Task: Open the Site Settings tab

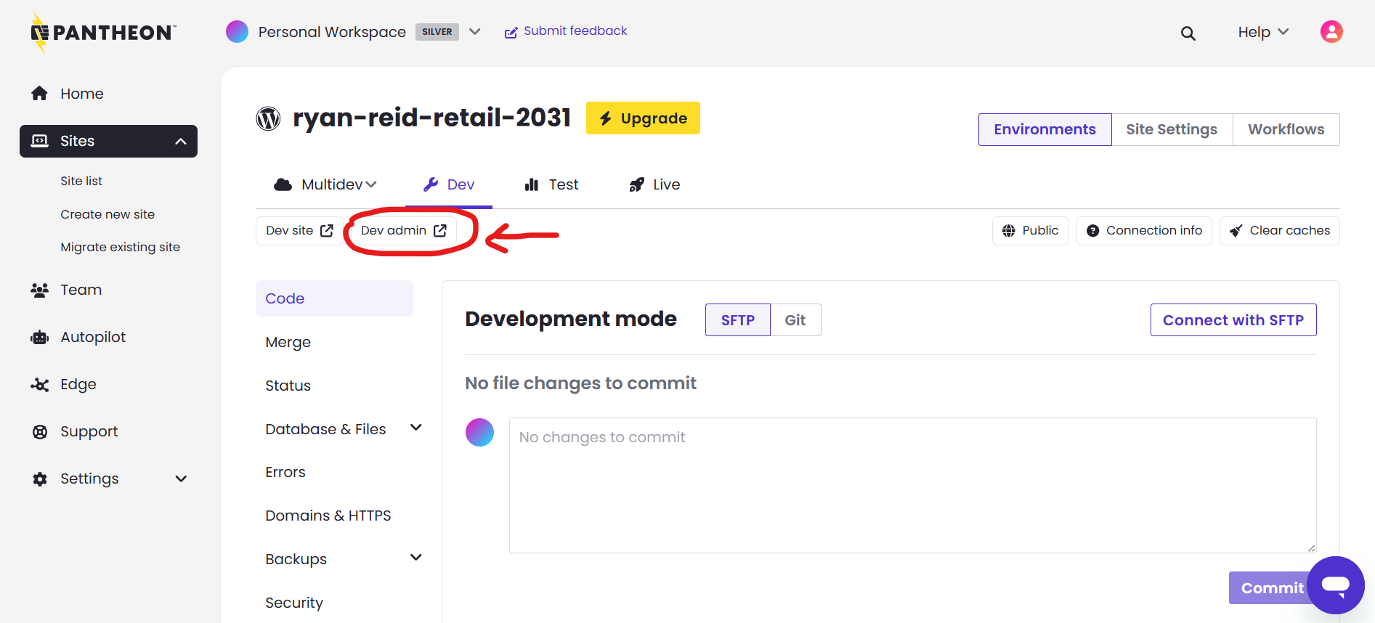Action: [1171, 129]
